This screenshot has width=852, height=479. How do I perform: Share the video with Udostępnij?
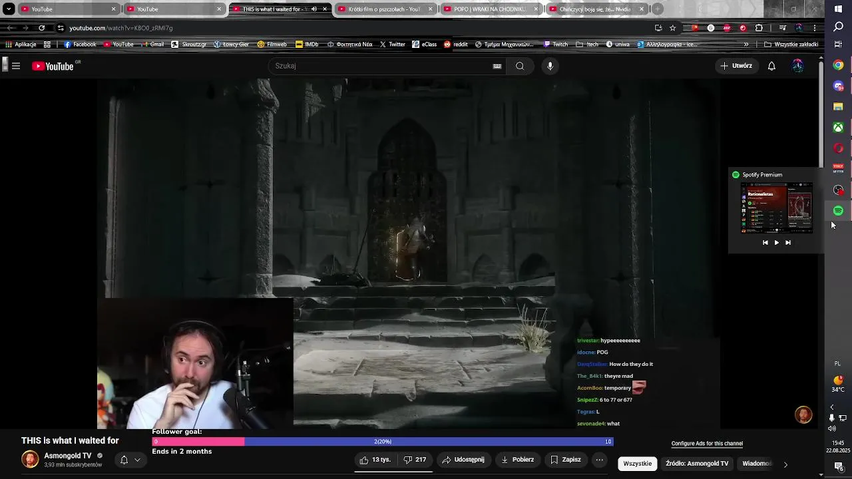(x=463, y=460)
